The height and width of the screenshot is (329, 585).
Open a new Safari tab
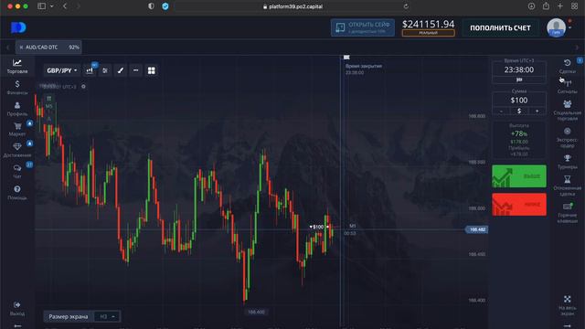(x=560, y=6)
